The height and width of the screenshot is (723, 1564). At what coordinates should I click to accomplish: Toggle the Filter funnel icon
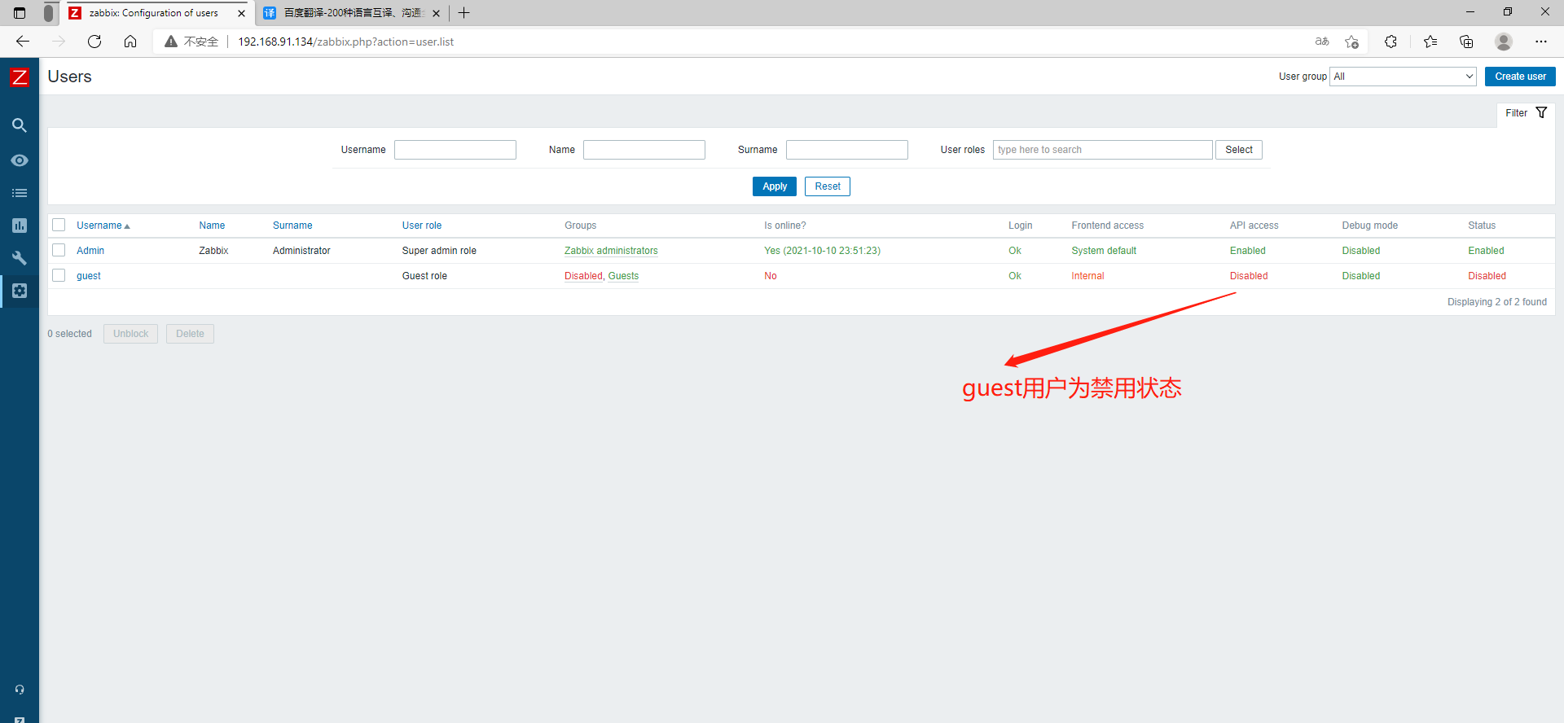(x=1541, y=113)
